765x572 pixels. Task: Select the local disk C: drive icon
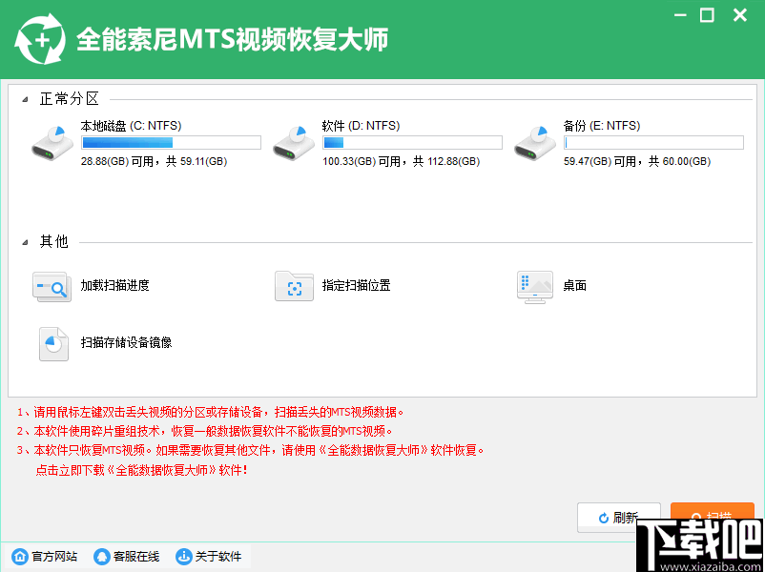[x=51, y=143]
